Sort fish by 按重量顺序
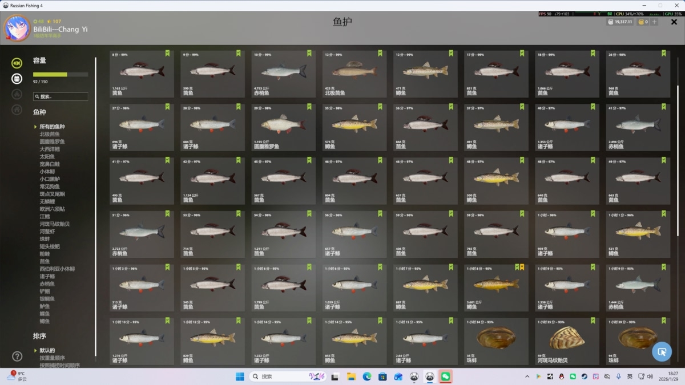Image resolution: width=685 pixels, height=385 pixels. coord(52,358)
